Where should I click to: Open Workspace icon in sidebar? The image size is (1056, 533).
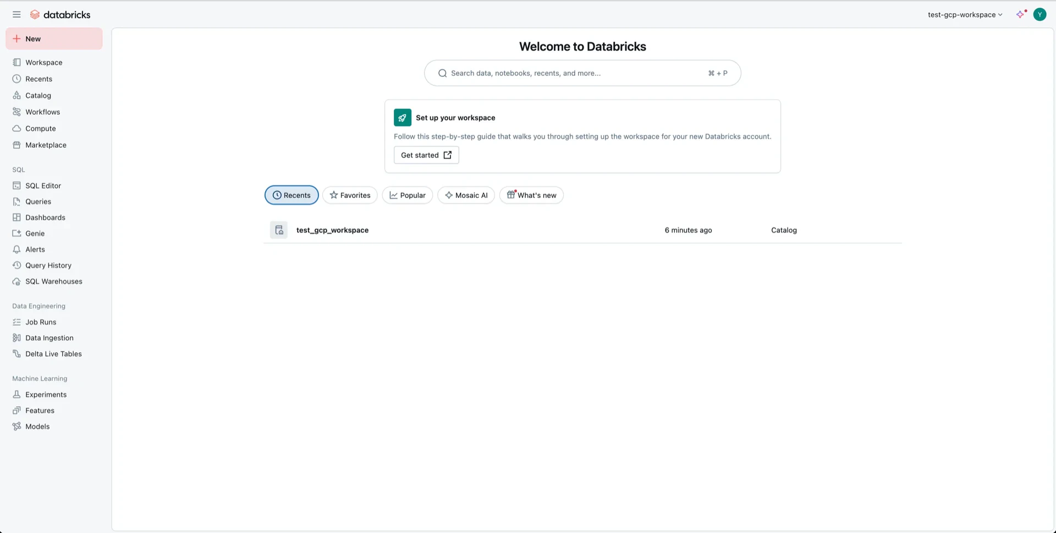pos(17,63)
